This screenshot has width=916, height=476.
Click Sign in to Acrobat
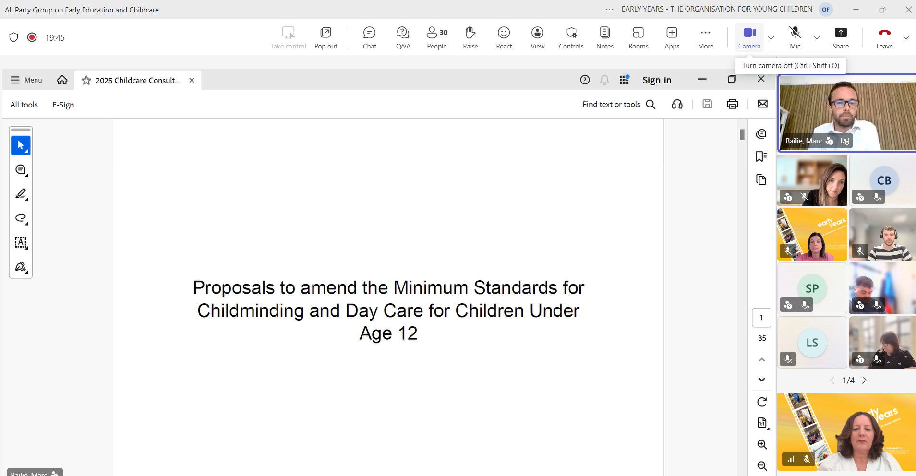[x=657, y=80]
